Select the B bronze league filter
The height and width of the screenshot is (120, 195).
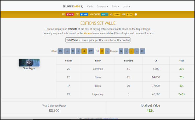pos(126,51)
